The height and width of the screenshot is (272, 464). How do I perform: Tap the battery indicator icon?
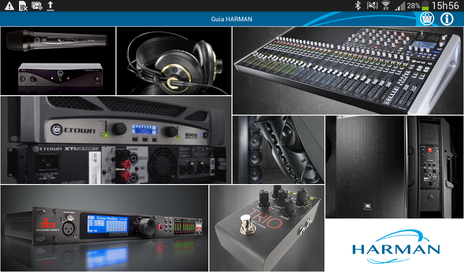pyautogui.click(x=425, y=5)
